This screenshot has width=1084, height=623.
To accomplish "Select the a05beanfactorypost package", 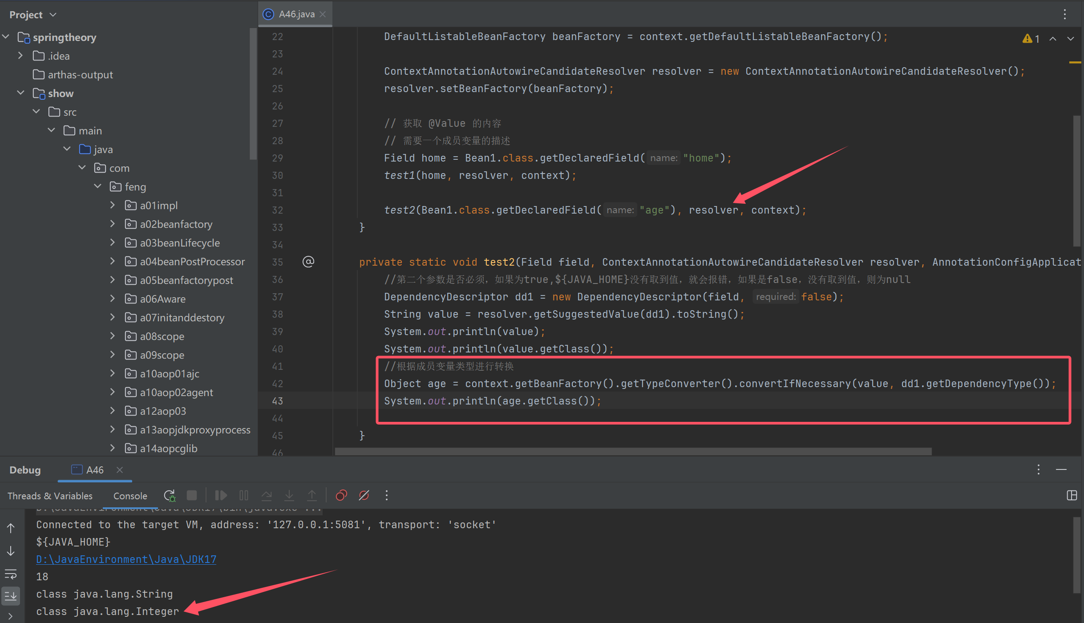I will point(186,280).
